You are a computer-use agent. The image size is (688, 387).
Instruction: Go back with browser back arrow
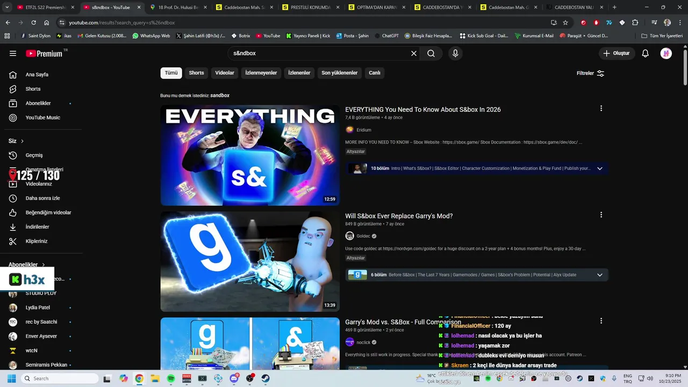tap(8, 23)
